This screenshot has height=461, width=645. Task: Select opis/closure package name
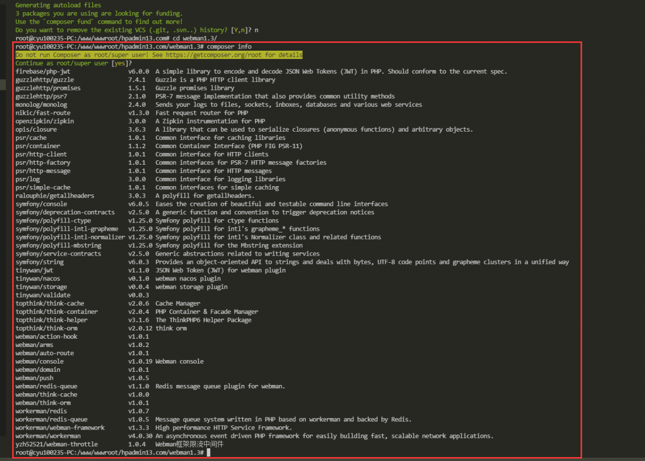[x=36, y=129]
